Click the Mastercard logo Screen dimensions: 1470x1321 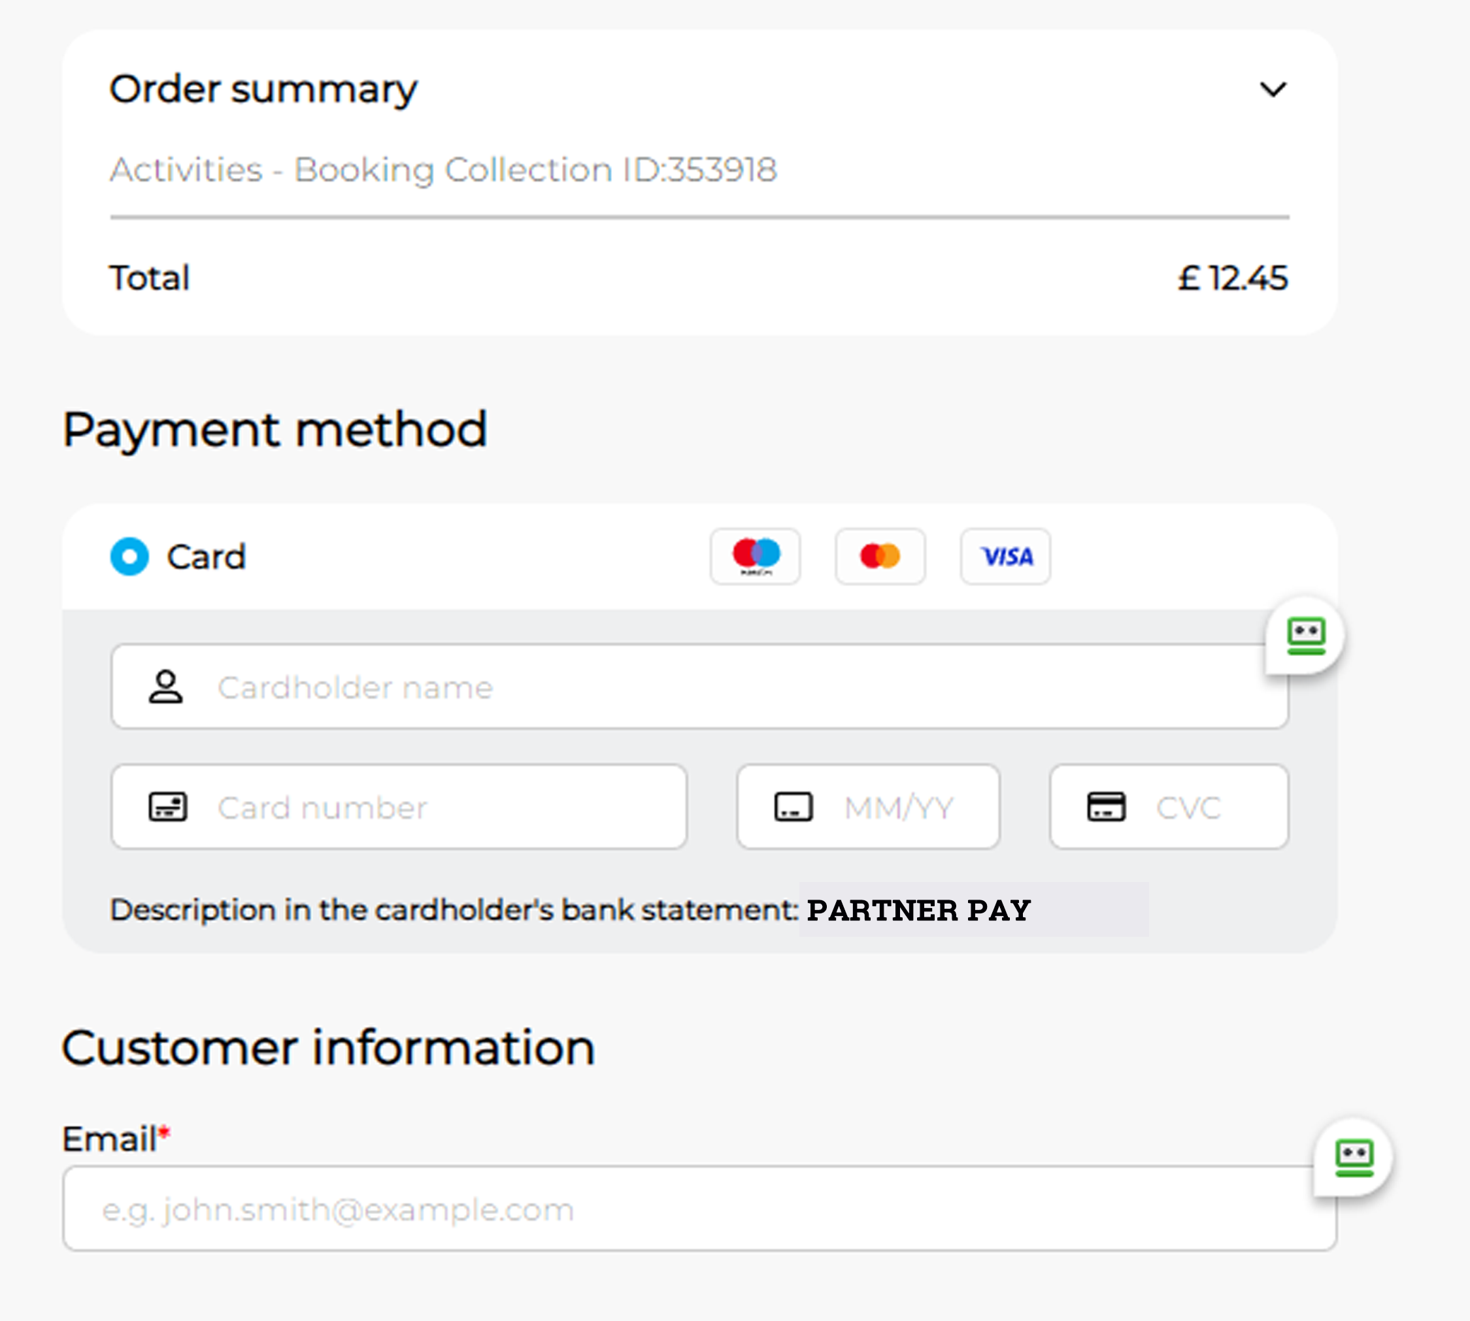pos(880,557)
